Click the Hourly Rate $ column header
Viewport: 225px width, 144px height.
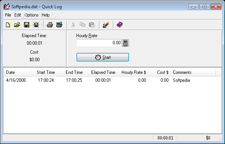[x=133, y=72]
